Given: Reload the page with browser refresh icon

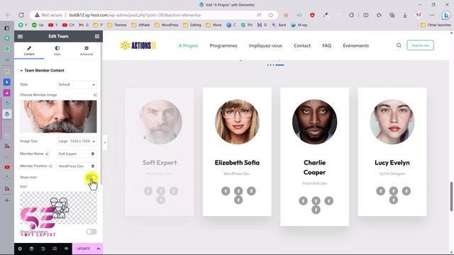Looking at the screenshot, I should point(21,15).
